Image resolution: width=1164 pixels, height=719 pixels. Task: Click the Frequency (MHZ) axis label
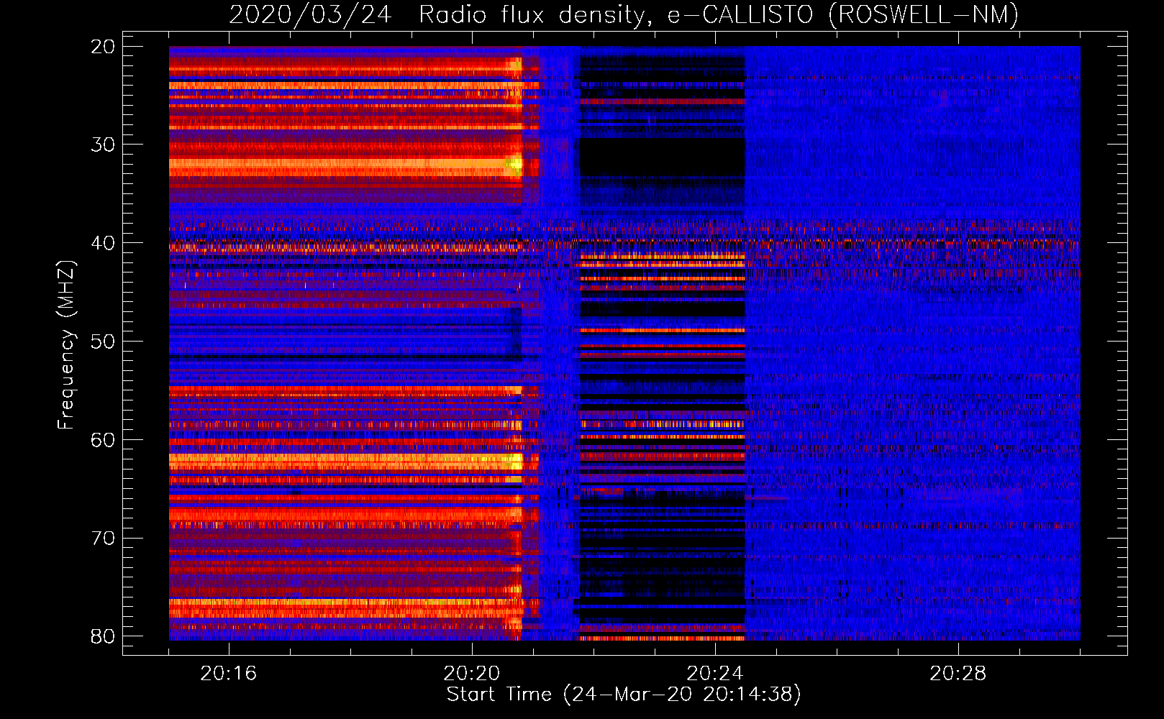pos(65,345)
